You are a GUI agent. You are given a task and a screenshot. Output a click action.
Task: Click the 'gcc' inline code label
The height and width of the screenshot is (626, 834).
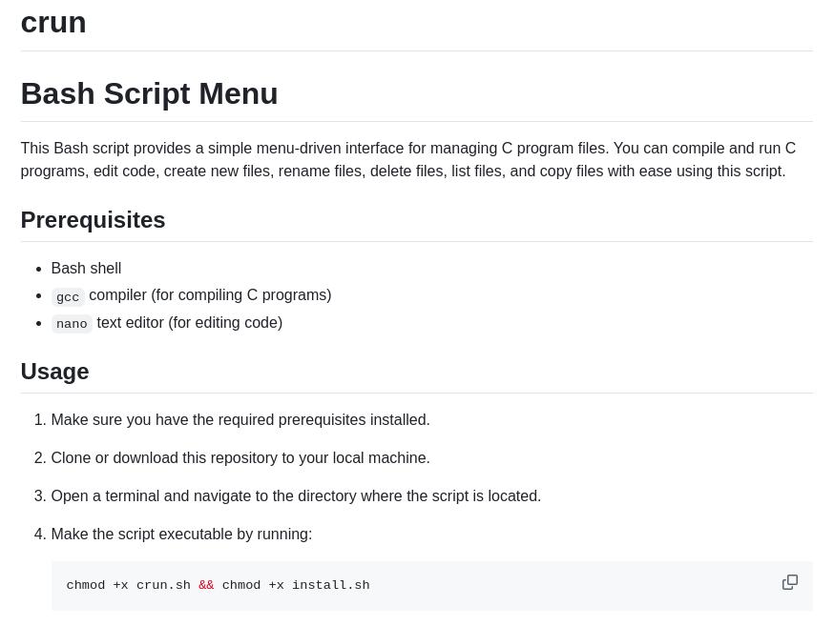coord(68,297)
